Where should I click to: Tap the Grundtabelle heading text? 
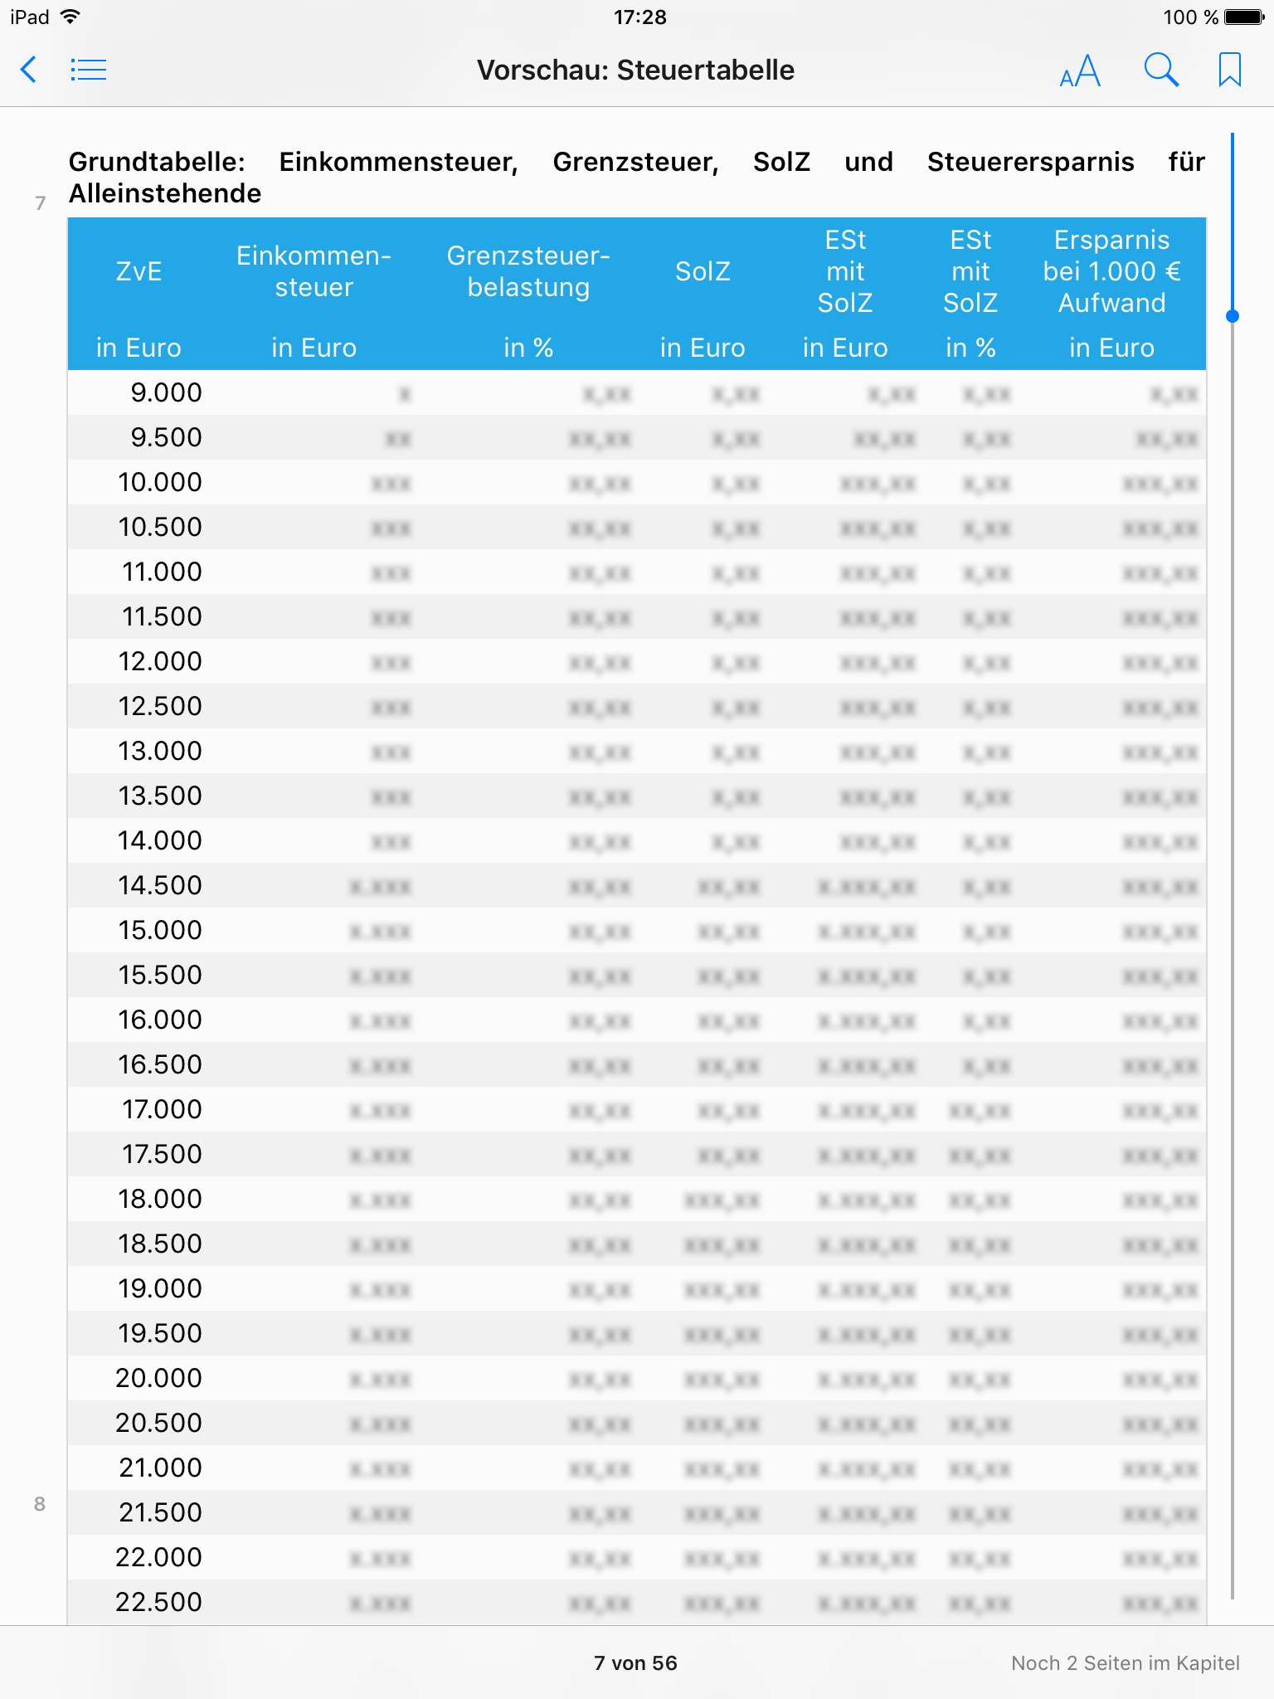coord(635,177)
